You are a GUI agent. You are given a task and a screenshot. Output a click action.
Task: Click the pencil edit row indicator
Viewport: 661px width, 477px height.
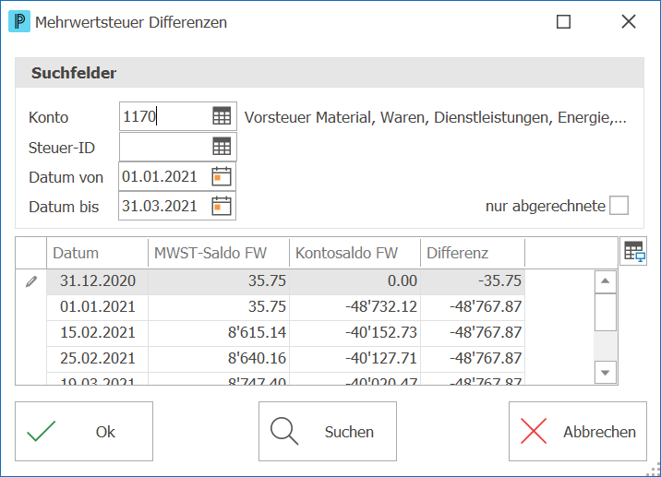click(31, 281)
